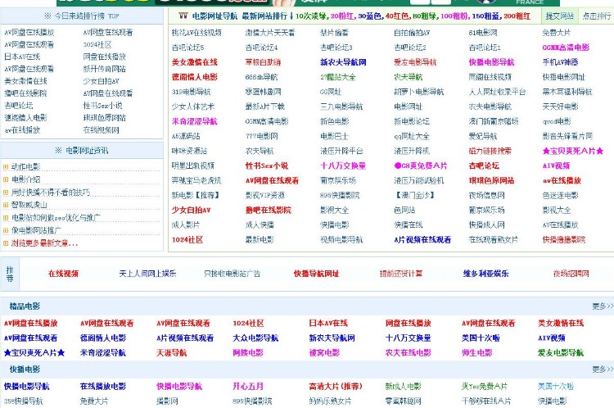614x408 pixels.
Task: Open the 快电影网站推广 article
Action: [36, 230]
